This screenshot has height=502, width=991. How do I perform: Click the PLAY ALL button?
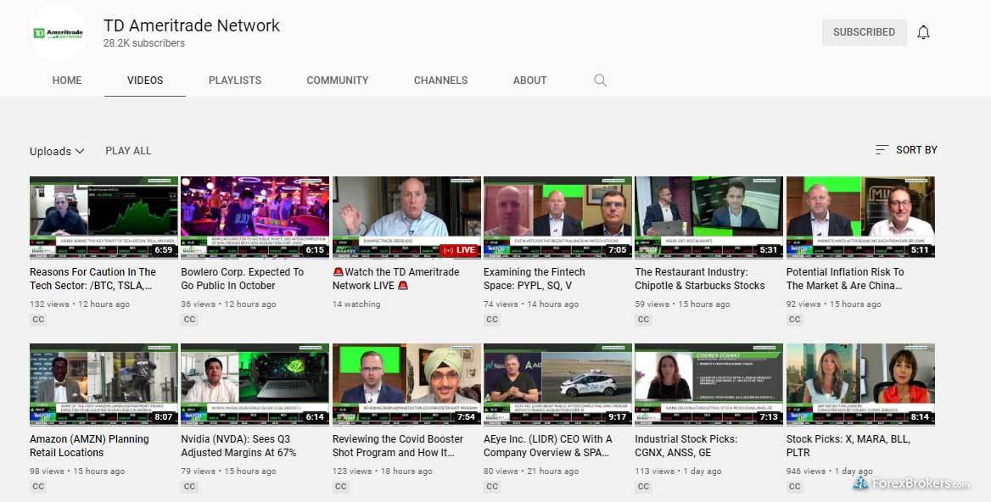click(128, 150)
